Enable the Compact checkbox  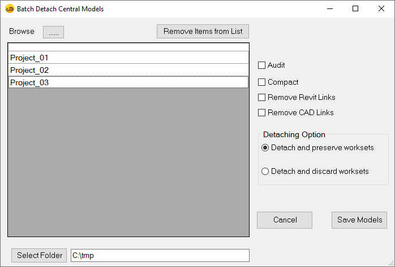262,82
